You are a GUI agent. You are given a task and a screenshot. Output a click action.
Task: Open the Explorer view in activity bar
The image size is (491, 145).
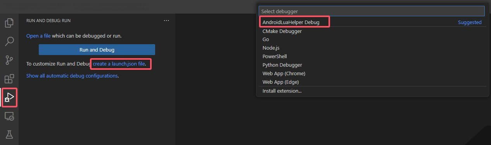coord(9,23)
